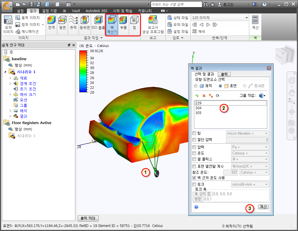298x231 pixels.
Task: Enable the 절단 압력 checkbox
Action: pos(194,140)
